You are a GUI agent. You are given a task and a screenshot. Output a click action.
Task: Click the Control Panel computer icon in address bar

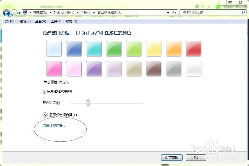coord(25,12)
